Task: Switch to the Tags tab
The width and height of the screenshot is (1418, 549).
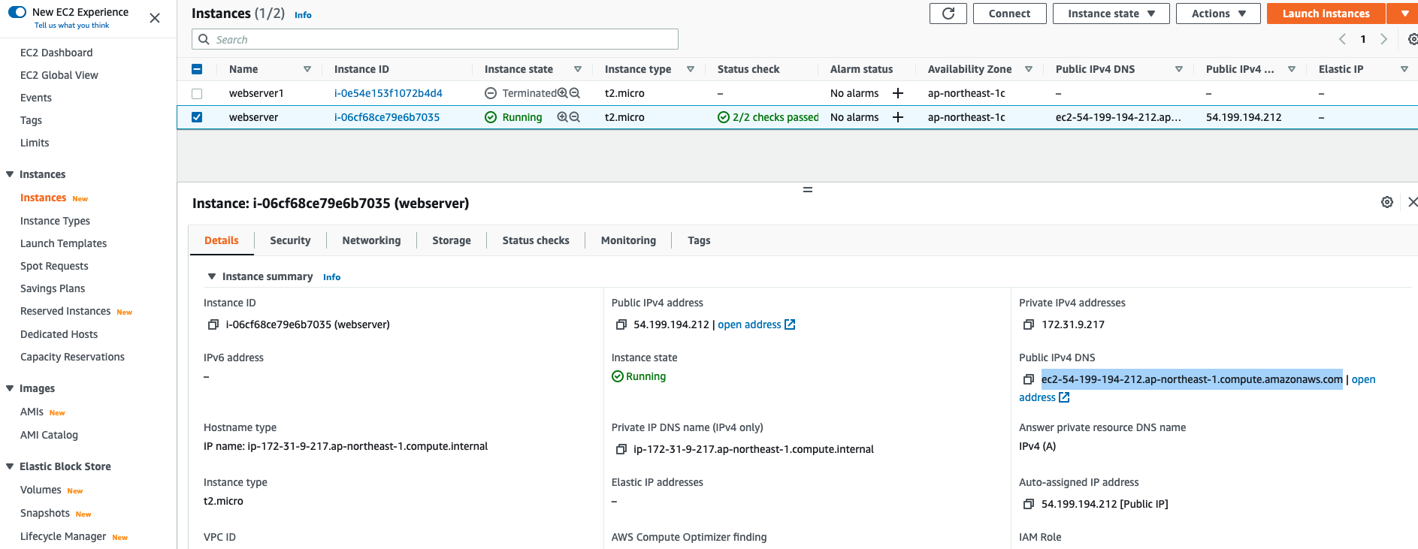Action: [x=699, y=240]
